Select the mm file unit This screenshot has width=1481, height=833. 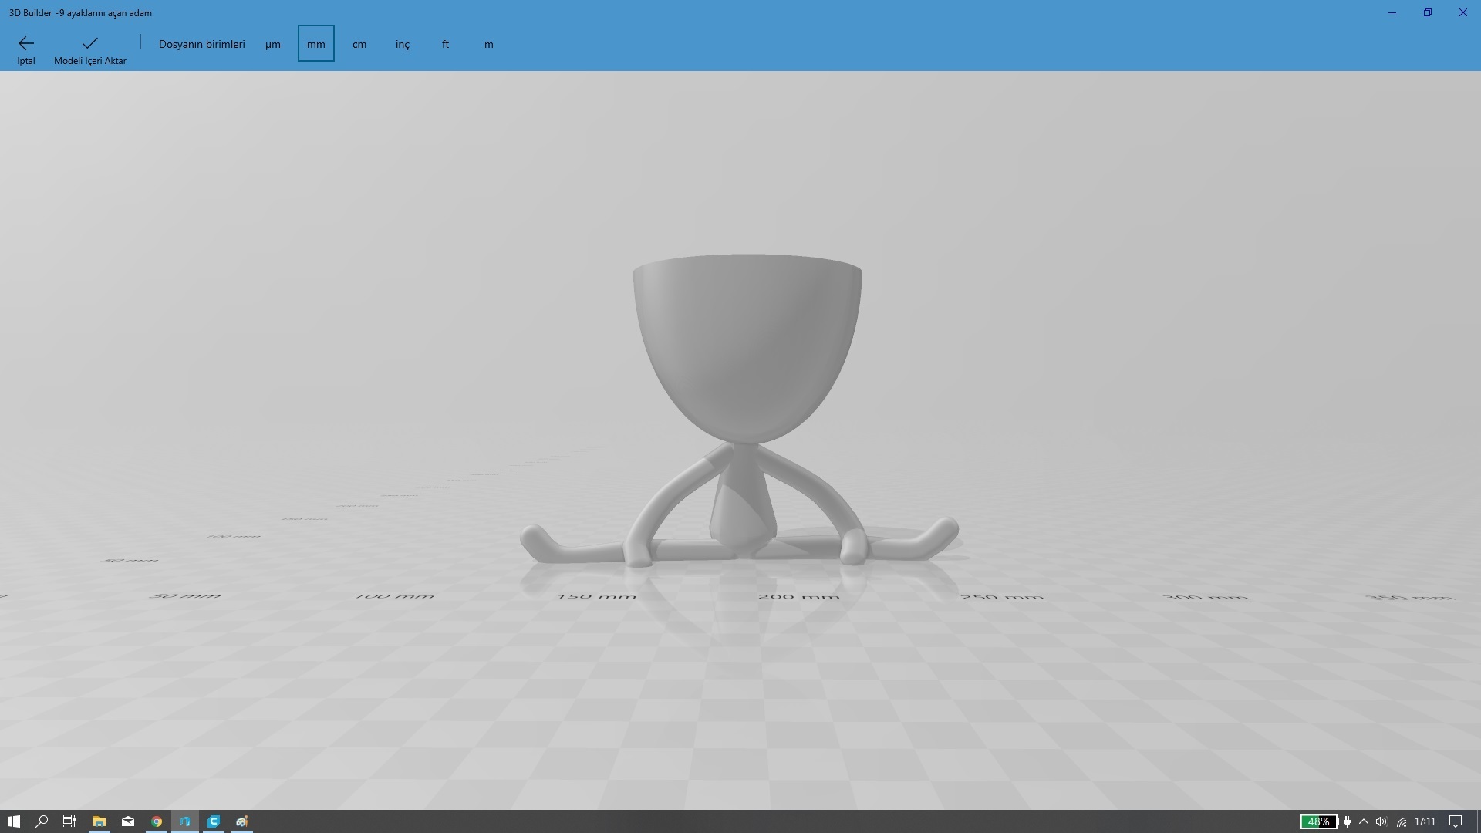tap(316, 44)
